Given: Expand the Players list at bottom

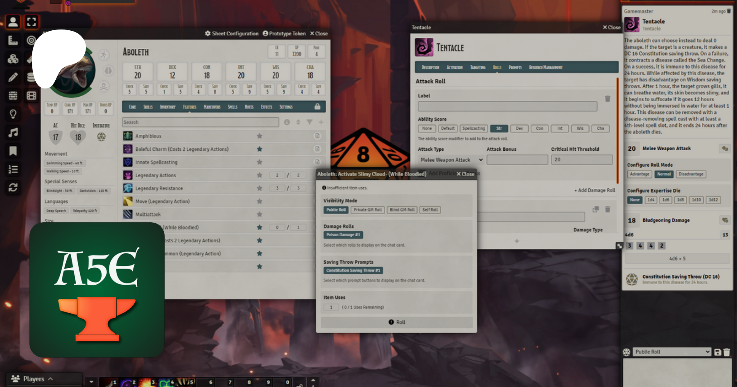Looking at the screenshot, I should tap(33, 379).
